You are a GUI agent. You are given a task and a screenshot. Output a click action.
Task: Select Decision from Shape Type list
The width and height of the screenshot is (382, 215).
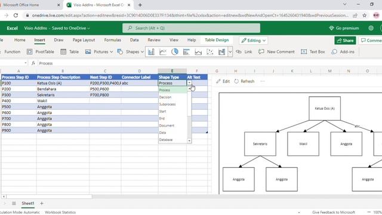165,97
